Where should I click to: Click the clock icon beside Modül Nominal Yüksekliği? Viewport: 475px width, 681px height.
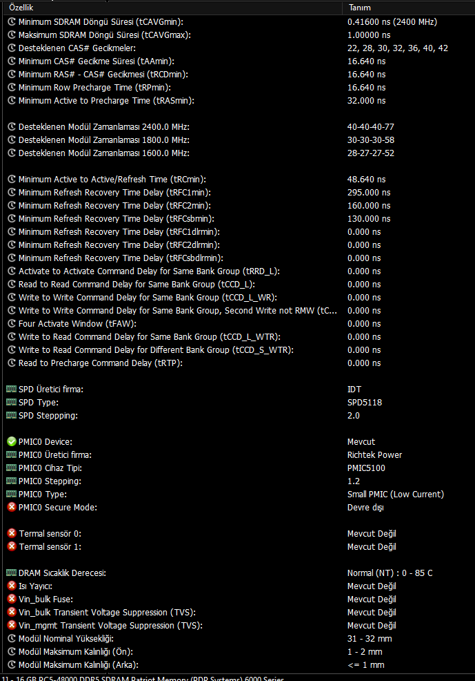pyautogui.click(x=12, y=638)
